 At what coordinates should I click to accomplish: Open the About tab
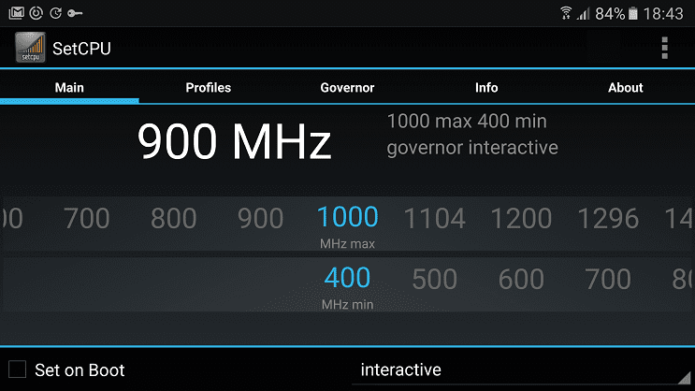[626, 87]
